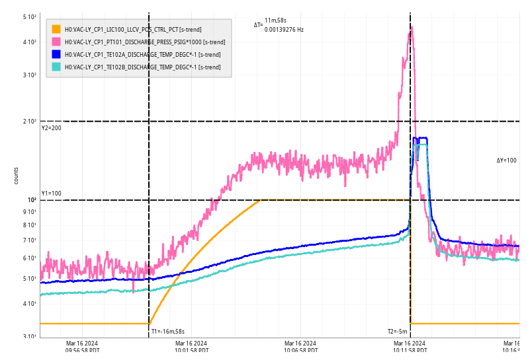Click the pink DISCHARGE_PRESS_PSIG legend swatch
Image resolution: width=532 pixels, height=364 pixels.
[56, 42]
